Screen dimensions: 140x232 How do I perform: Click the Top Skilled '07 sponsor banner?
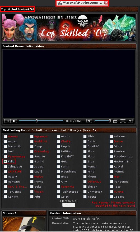pos(69,28)
